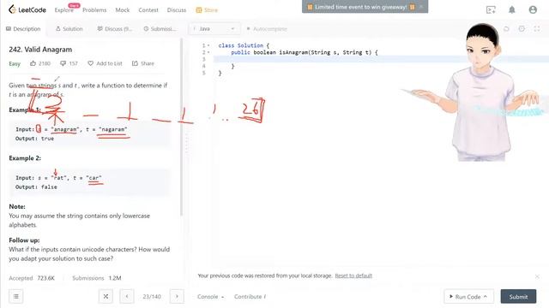Switch to the Description tab
This screenshot has height=308, width=549.
[23, 28]
